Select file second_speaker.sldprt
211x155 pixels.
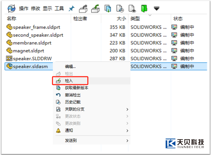click(38, 35)
